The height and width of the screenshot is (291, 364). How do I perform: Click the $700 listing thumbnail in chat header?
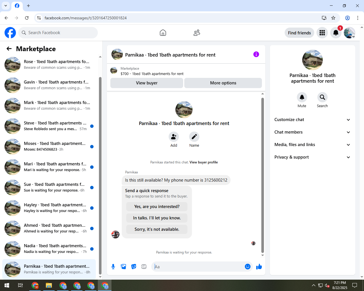tap(114, 71)
